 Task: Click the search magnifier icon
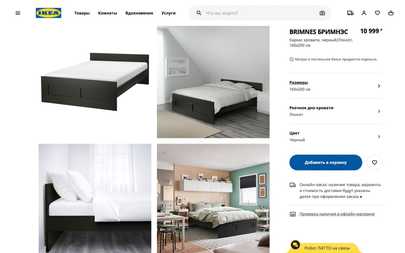pos(199,13)
